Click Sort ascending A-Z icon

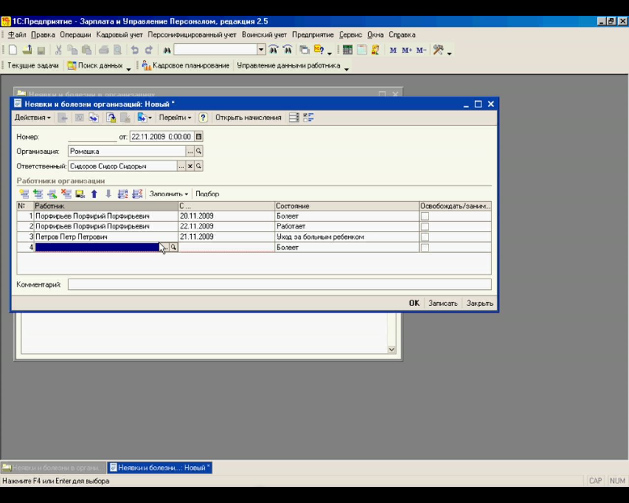(x=123, y=194)
